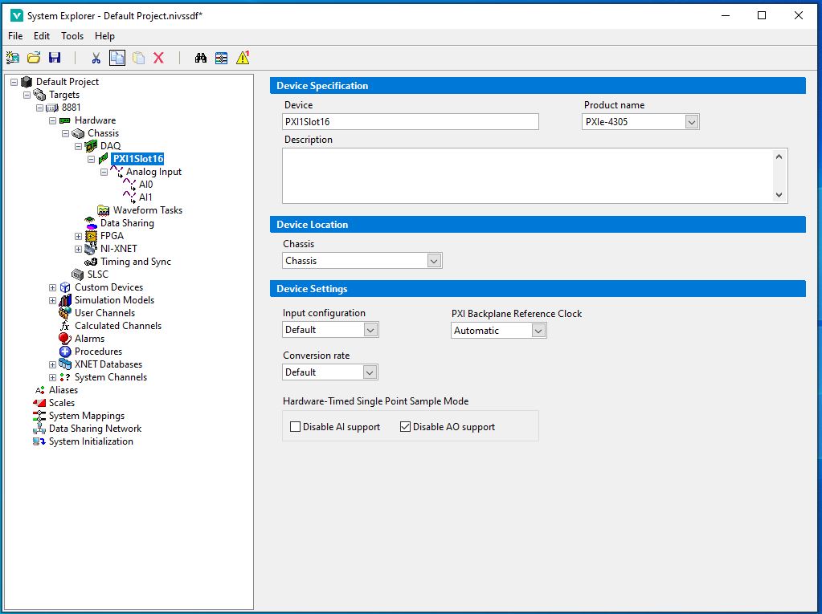
Task: Click the Chassis icon in the tree
Action: 78,133
